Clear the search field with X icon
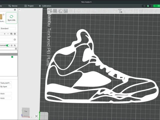Viewport: 160px width, 120px height. (x=16, y=49)
